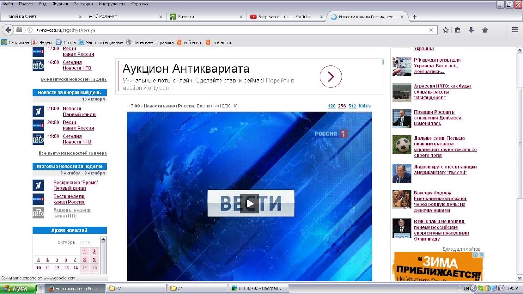This screenshot has width=523, height=294.
Task: Click the grey NTV logo beside Акценты недели
Action: (x=38, y=213)
